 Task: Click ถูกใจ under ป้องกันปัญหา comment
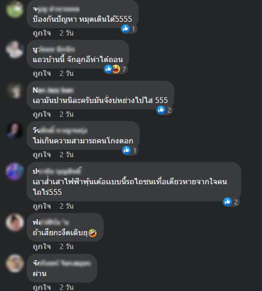coord(42,33)
